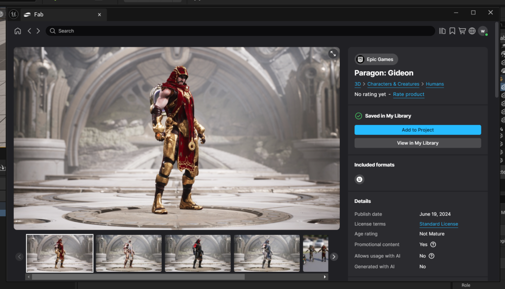Select the red Gideon skin thumbnail
Viewport: 505px width, 289px height.
[x=60, y=254]
